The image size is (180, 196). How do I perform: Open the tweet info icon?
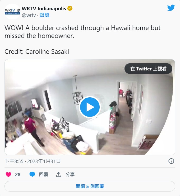(x=171, y=161)
